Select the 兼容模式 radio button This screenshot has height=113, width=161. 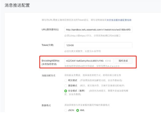point(66,86)
